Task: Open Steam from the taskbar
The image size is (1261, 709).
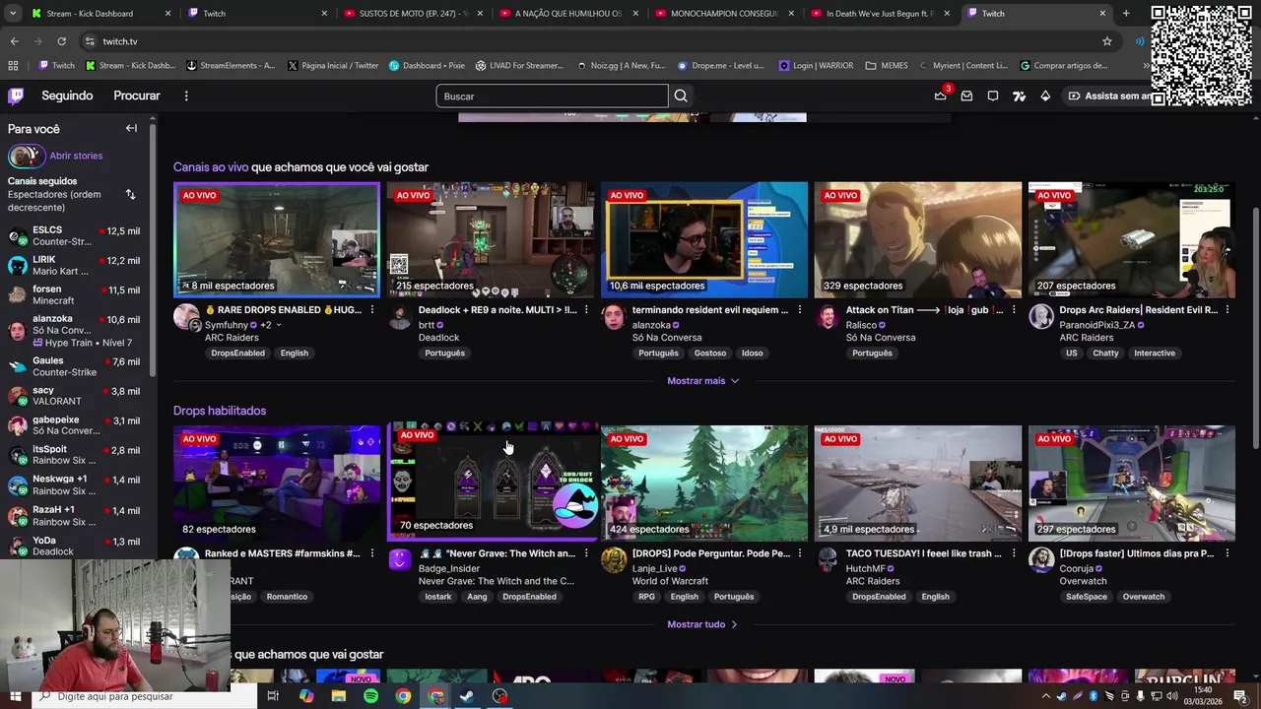Action: [467, 696]
